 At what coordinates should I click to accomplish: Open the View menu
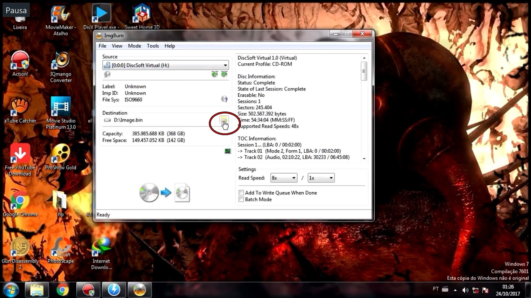coord(117,46)
